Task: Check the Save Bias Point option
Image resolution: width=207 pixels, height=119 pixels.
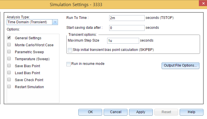Action: [x=9, y=66]
